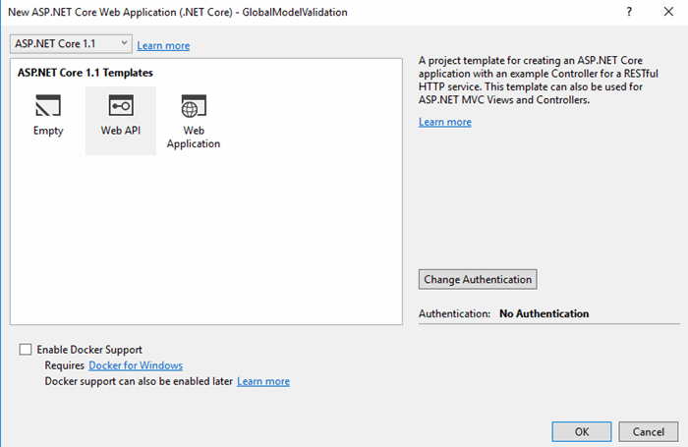
Task: Enable Docker Support checkbox
Action: coord(26,349)
